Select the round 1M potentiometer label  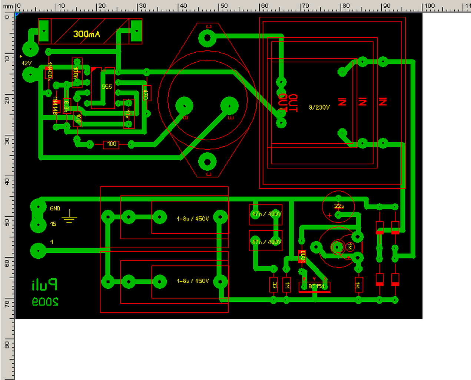(350, 247)
